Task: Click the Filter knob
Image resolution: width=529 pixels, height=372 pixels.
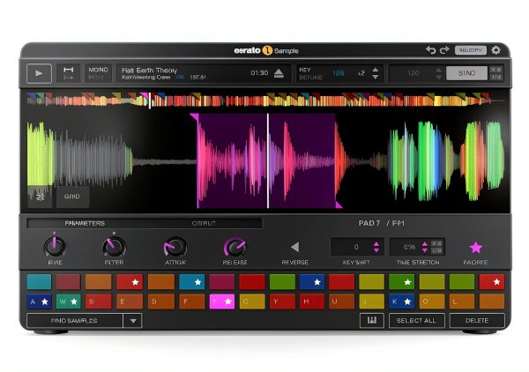Action: [114, 247]
